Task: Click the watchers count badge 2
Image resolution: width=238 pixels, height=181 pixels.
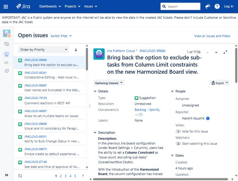Action: tap(178, 144)
